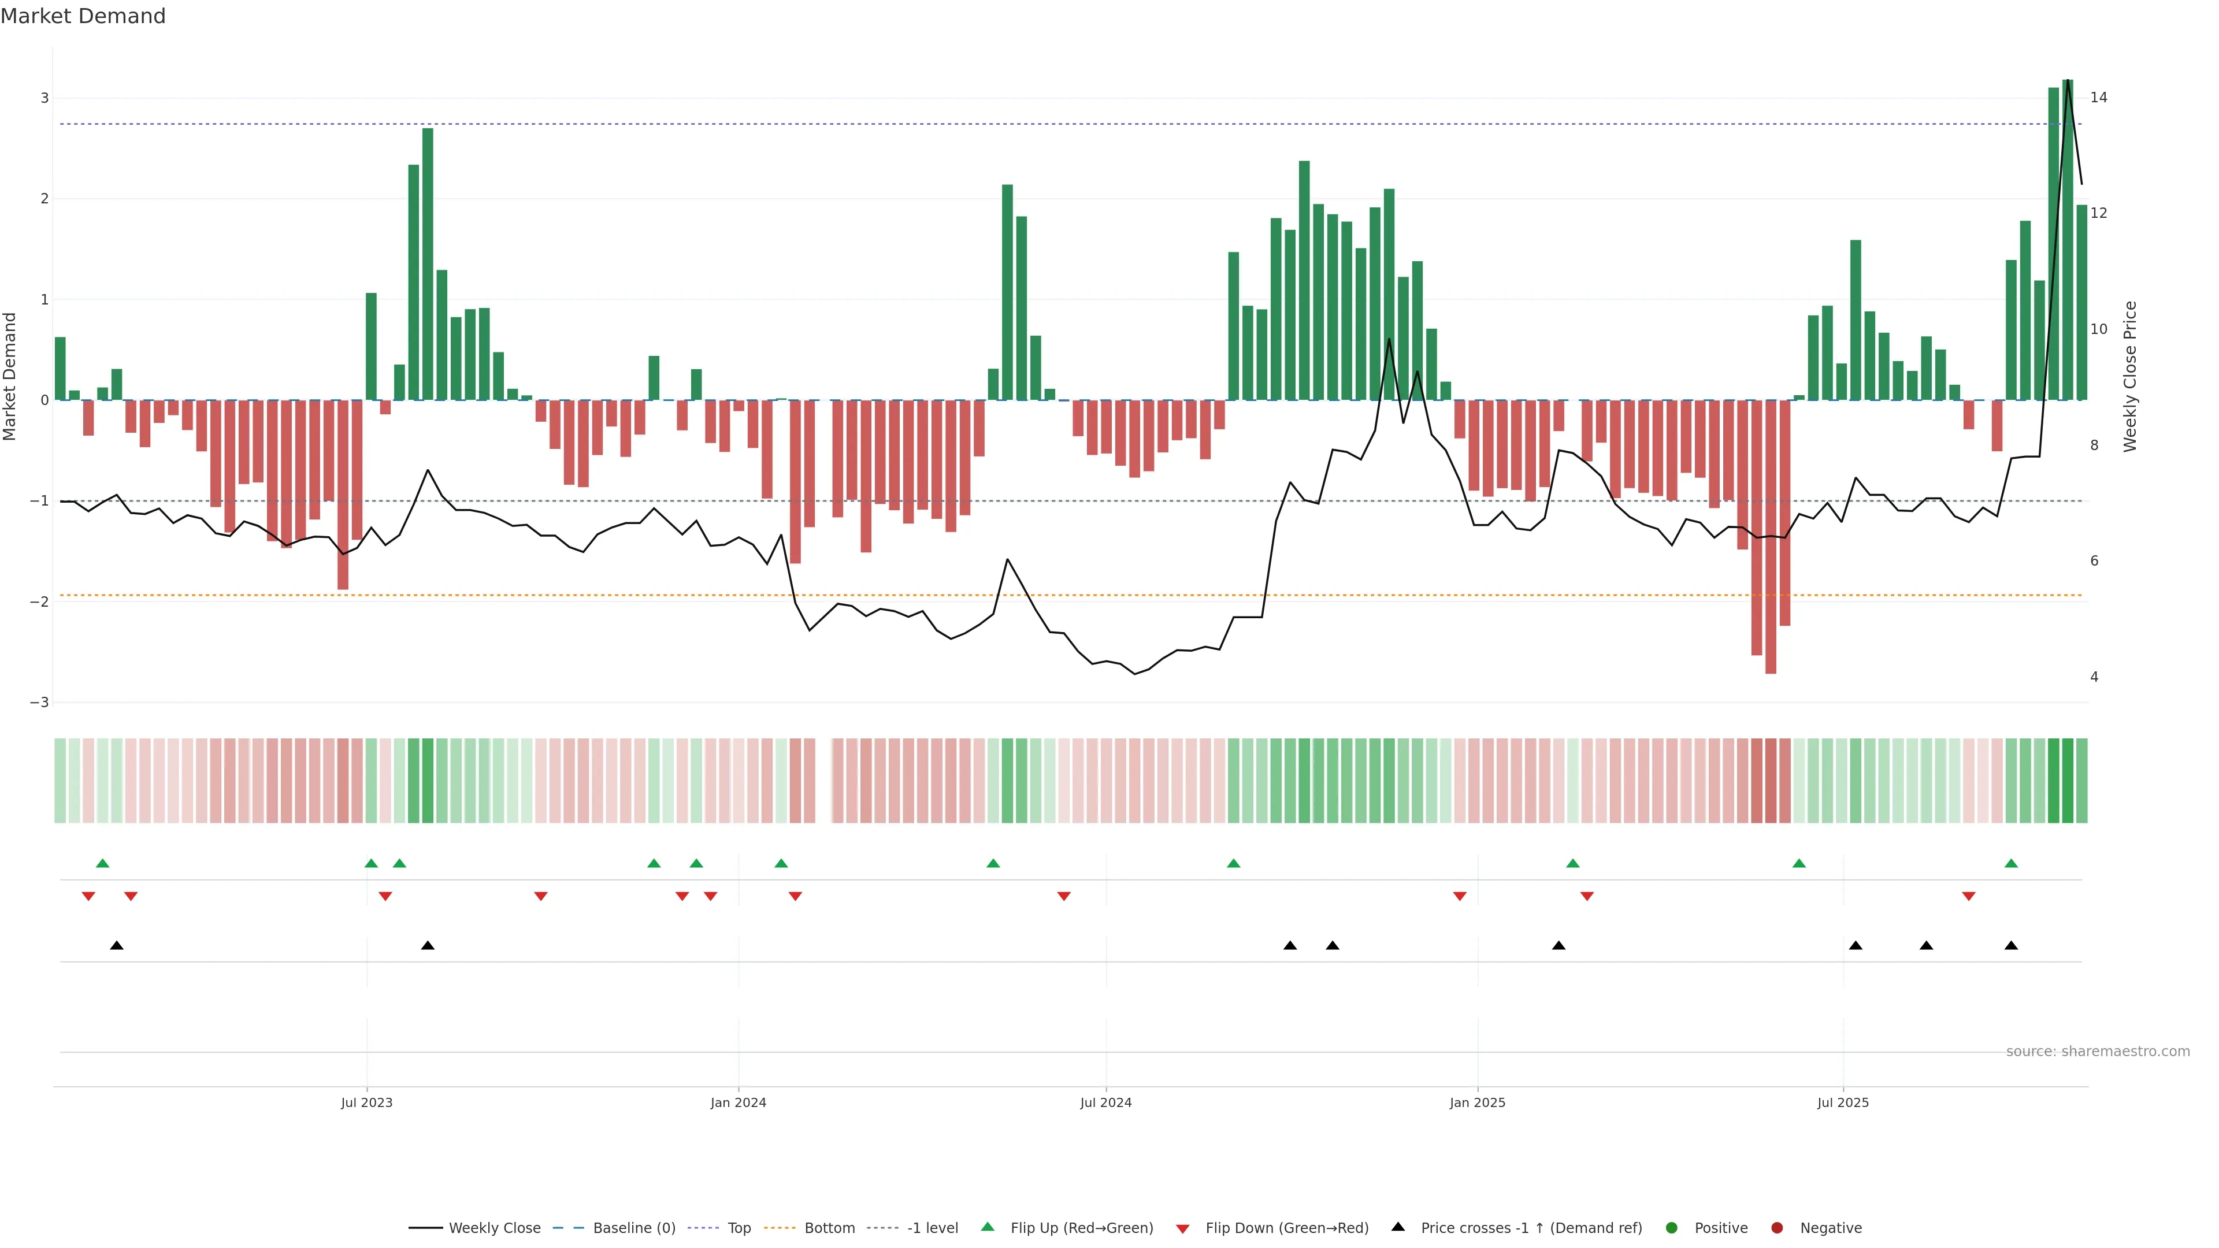Toggle the Top dotted line legend entry
The width and height of the screenshot is (2219, 1248).
click(x=739, y=1227)
